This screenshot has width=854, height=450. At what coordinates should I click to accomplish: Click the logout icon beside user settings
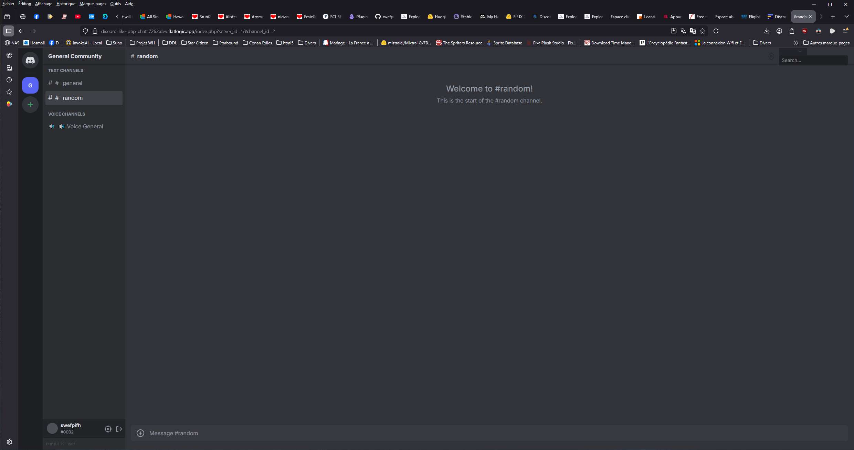pos(119,429)
